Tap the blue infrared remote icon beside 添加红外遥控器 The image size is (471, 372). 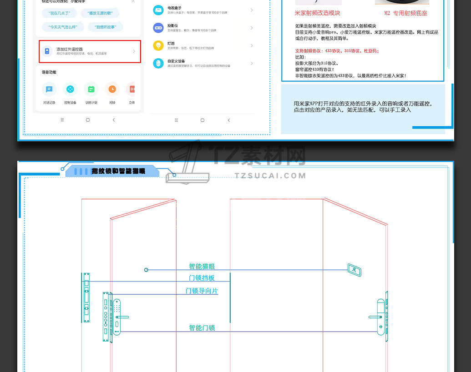pos(47,51)
